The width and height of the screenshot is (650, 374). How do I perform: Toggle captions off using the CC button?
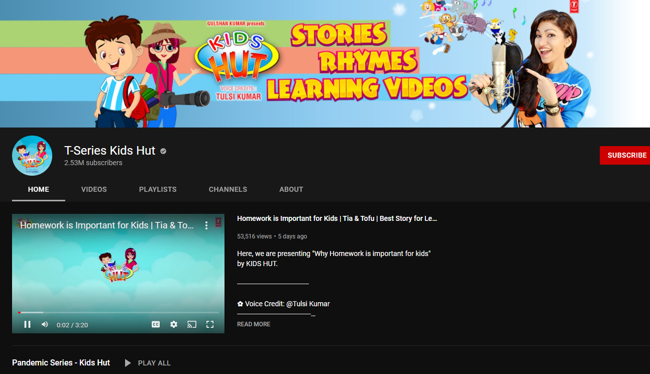pos(156,324)
